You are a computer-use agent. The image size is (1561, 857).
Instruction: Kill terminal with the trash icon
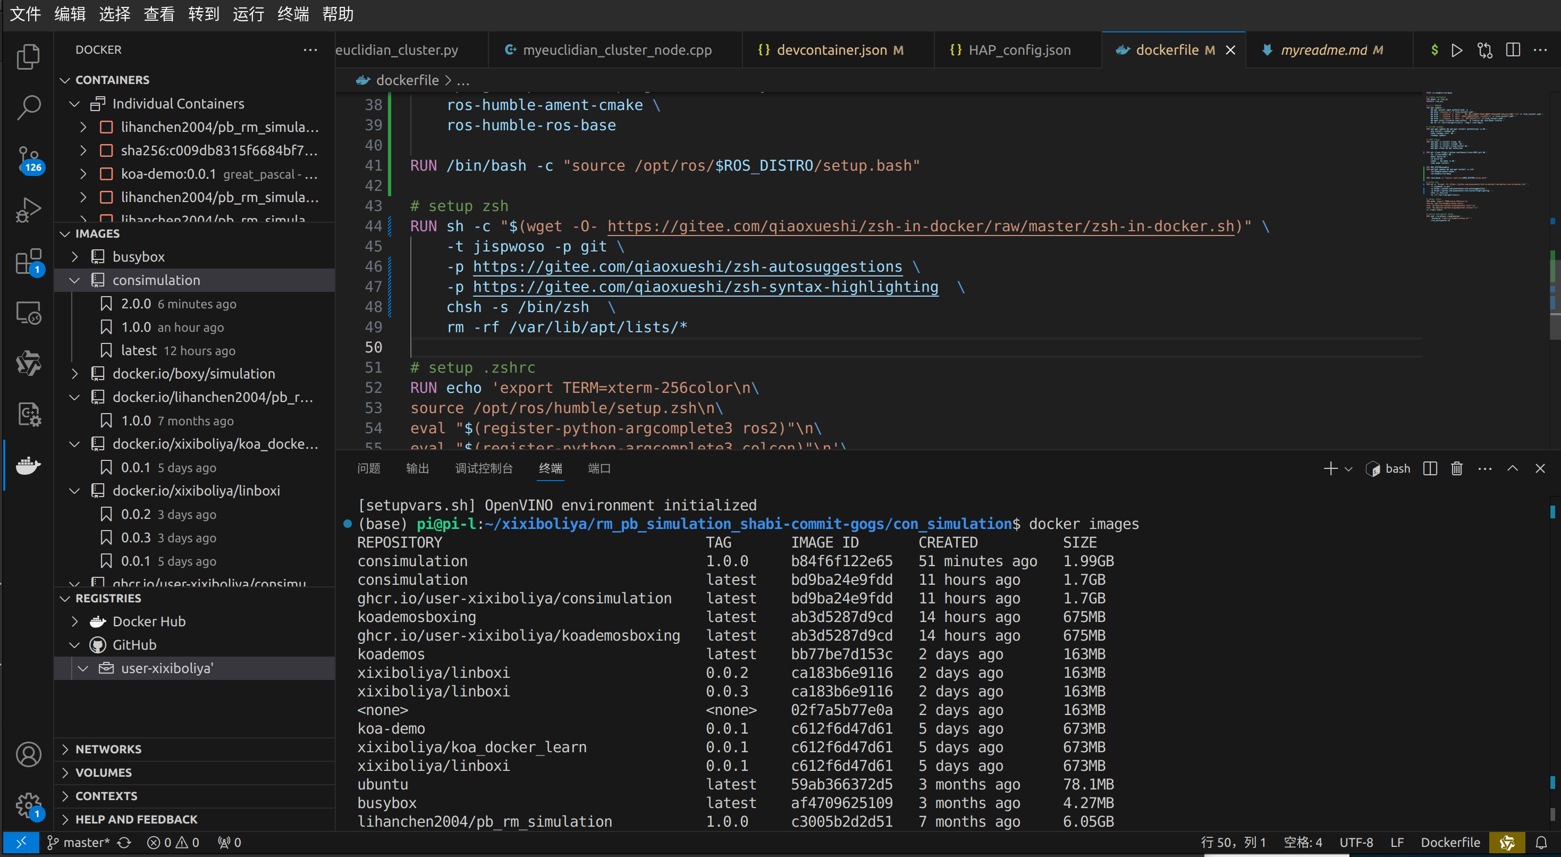(1456, 468)
